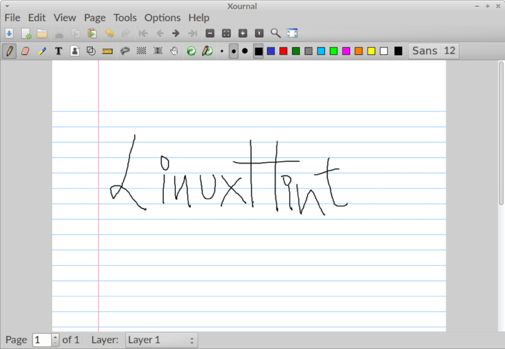Image resolution: width=505 pixels, height=349 pixels.
Task: Pick the first black color swatch
Action: point(258,51)
